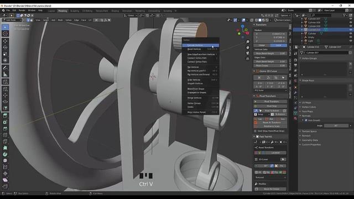This screenshot has width=354, height=199.
Task: Open the File menu
Action: click(x=8, y=11)
